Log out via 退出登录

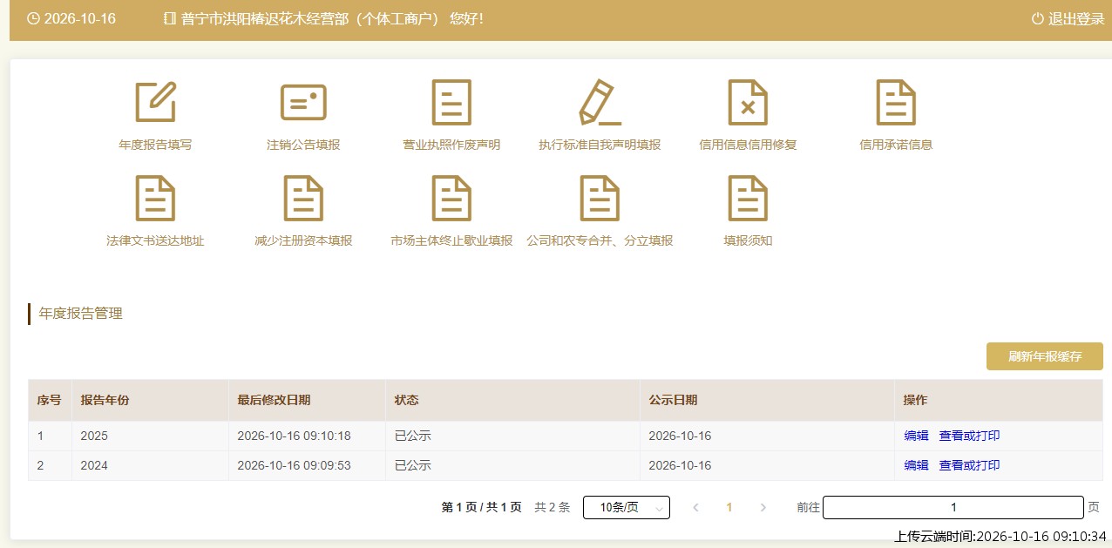(x=1076, y=19)
